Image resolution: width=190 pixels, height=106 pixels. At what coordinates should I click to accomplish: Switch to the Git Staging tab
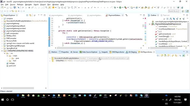point(131,52)
